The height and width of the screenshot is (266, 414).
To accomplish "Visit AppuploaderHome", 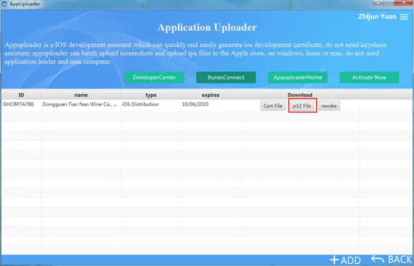I will 298,78.
